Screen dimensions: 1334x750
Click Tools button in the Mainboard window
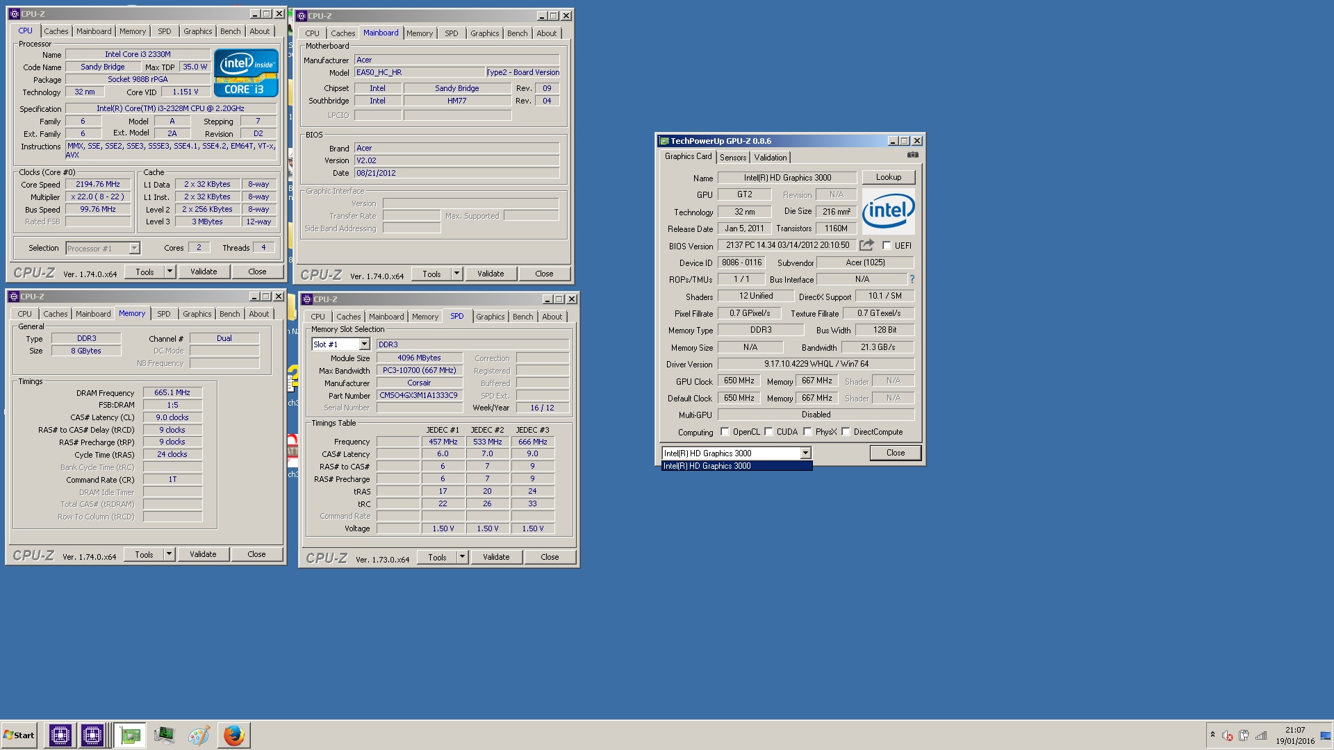431,274
